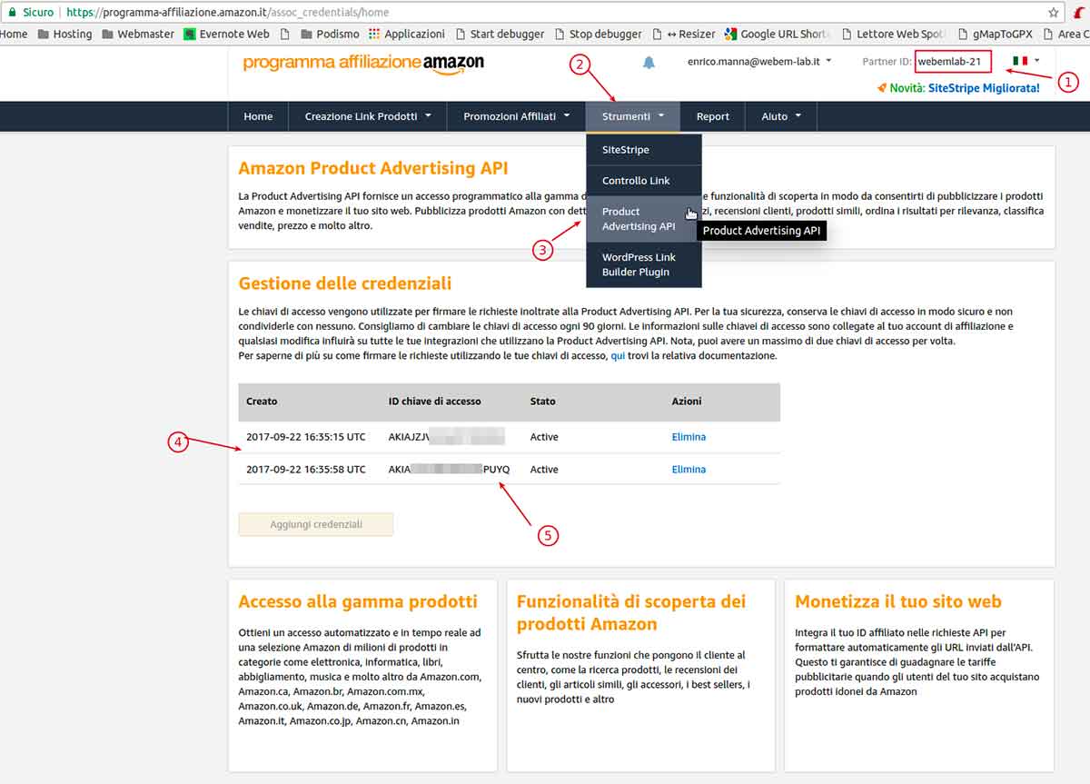The image size is (1090, 784).
Task: Open the gMapToGPX bookmark
Action: click(x=997, y=34)
